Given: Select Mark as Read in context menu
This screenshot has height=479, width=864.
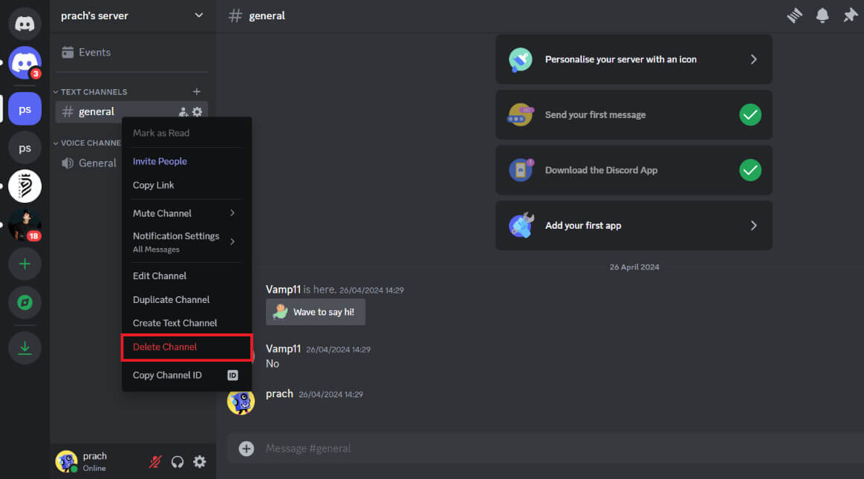Looking at the screenshot, I should pos(186,133).
